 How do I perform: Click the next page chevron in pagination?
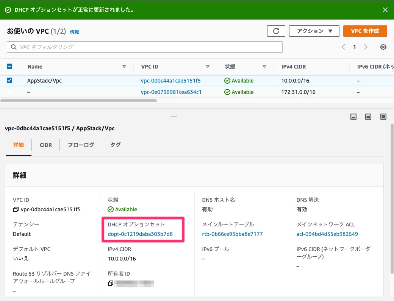[365, 47]
